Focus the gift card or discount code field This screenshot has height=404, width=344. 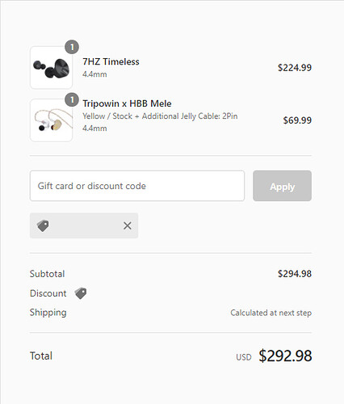click(137, 186)
